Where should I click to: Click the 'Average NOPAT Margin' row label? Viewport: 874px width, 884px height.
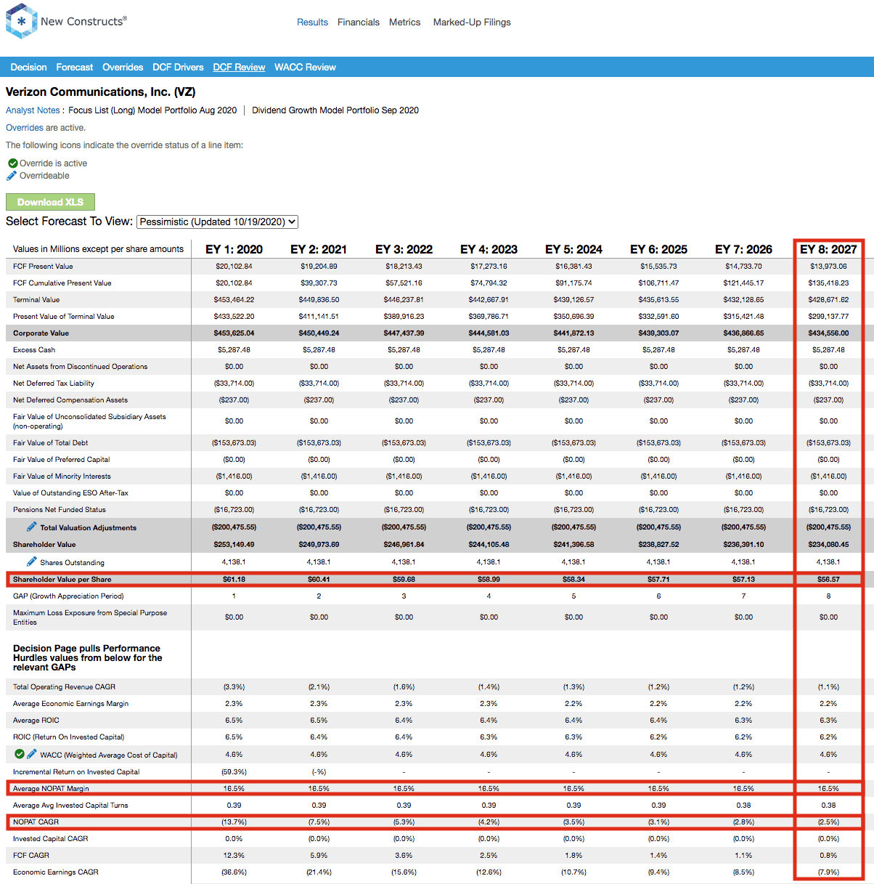point(51,789)
